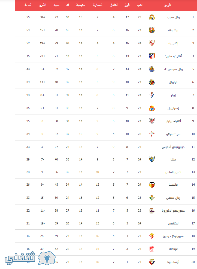Click the Valencia bat crest icon
Viewport: 197px width, 269px height.
click(x=152, y=185)
